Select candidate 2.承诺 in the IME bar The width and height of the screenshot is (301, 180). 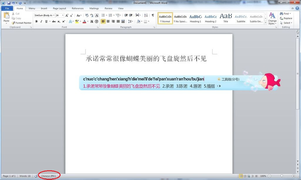point(168,86)
